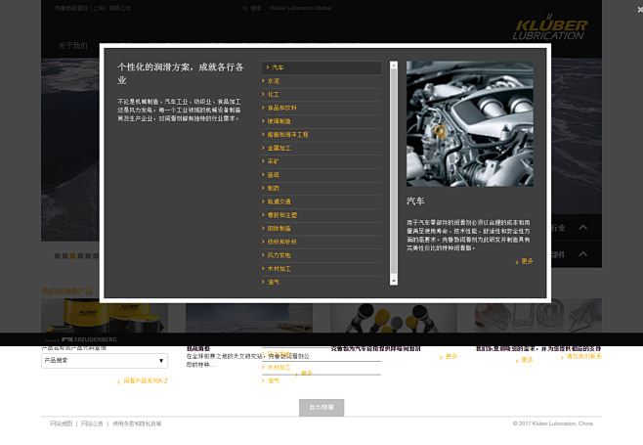Select 食品和饮料 in the industry list
The width and height of the screenshot is (643, 445).
[x=321, y=108]
